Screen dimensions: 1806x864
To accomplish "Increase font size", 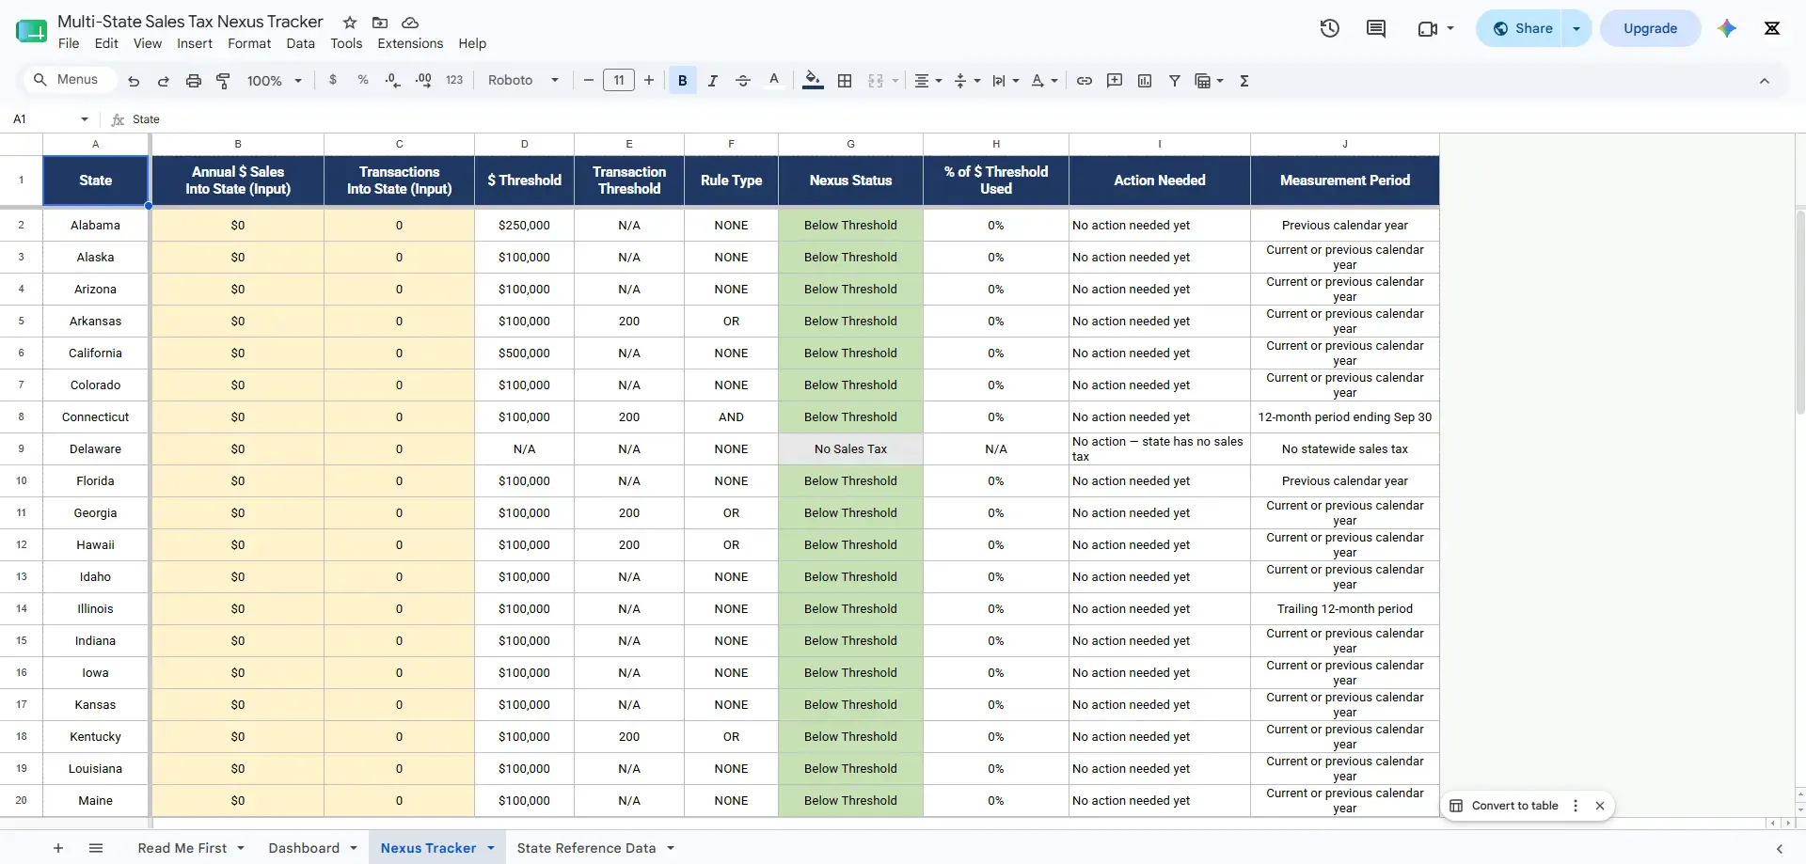I will click(x=649, y=81).
